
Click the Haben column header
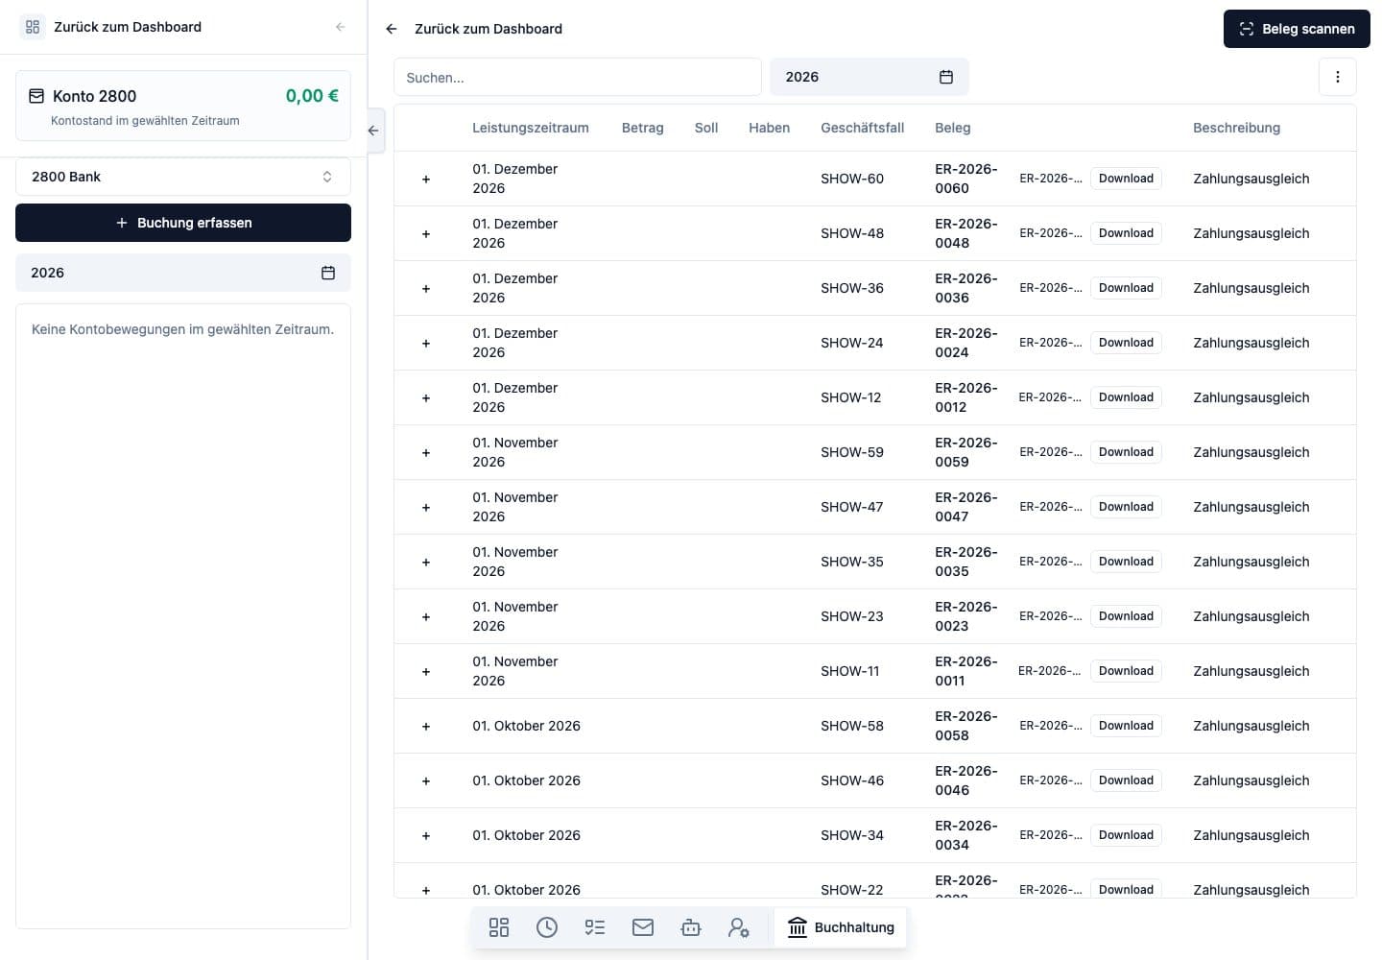coord(770,128)
